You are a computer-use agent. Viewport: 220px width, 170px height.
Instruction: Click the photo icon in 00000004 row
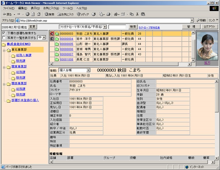(x=52, y=39)
